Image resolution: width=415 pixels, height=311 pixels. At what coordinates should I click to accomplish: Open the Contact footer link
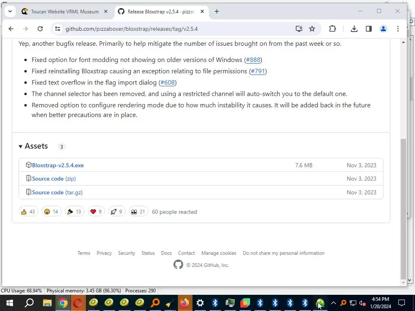coord(186,253)
